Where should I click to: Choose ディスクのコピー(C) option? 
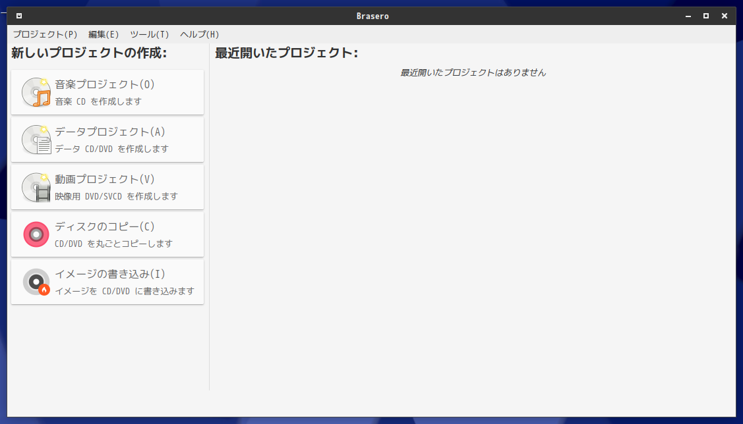click(x=107, y=234)
